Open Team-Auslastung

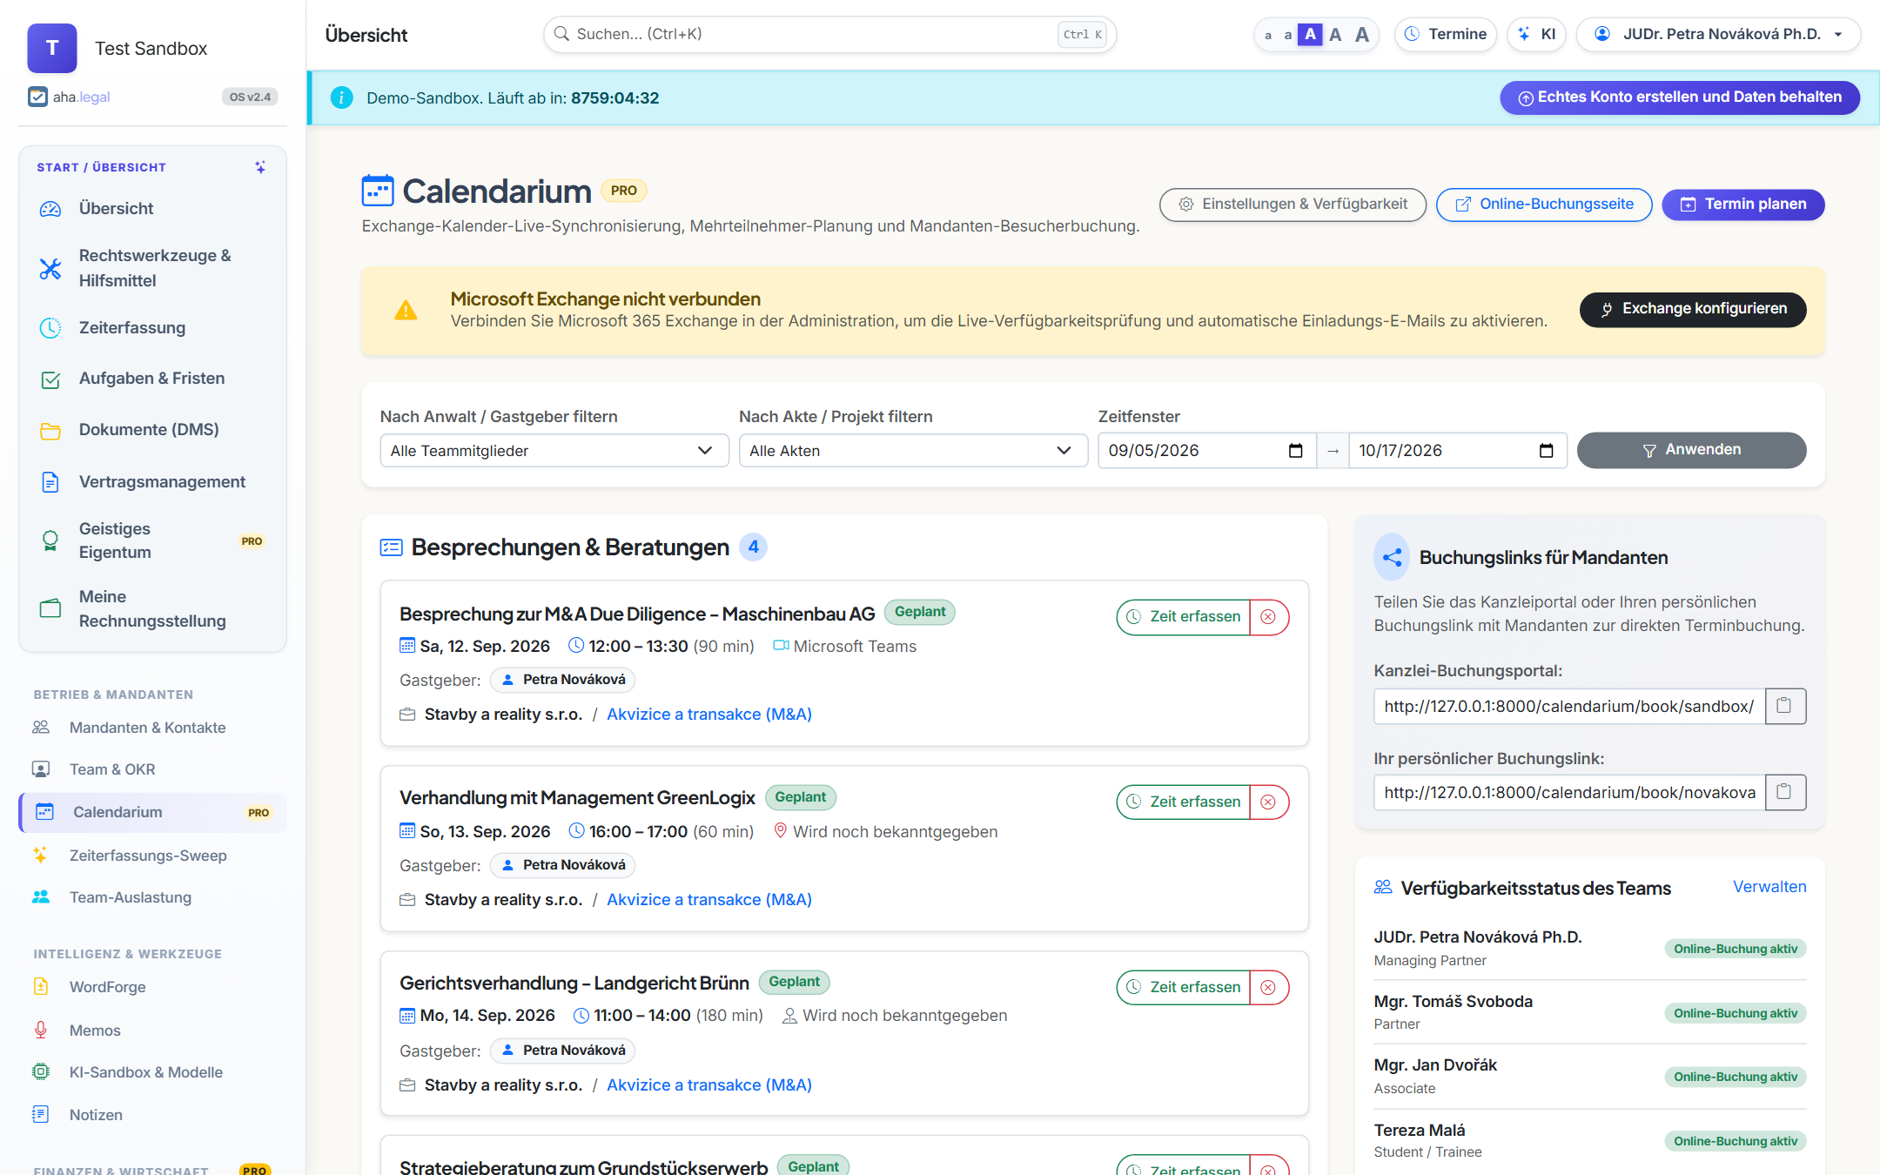[x=153, y=897]
